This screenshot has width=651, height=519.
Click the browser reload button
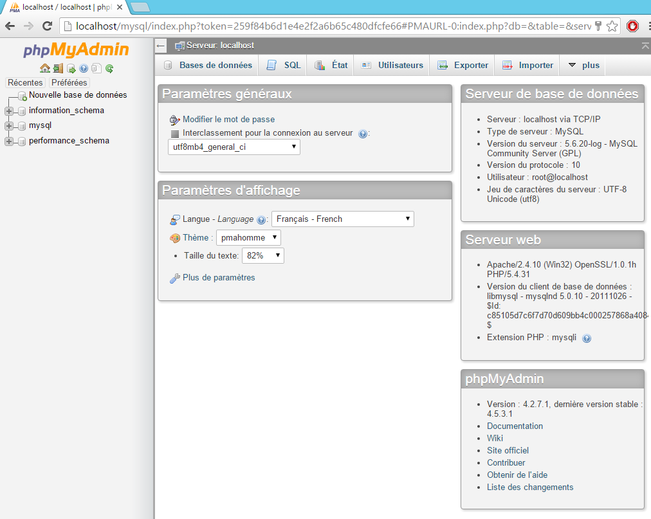pos(48,26)
